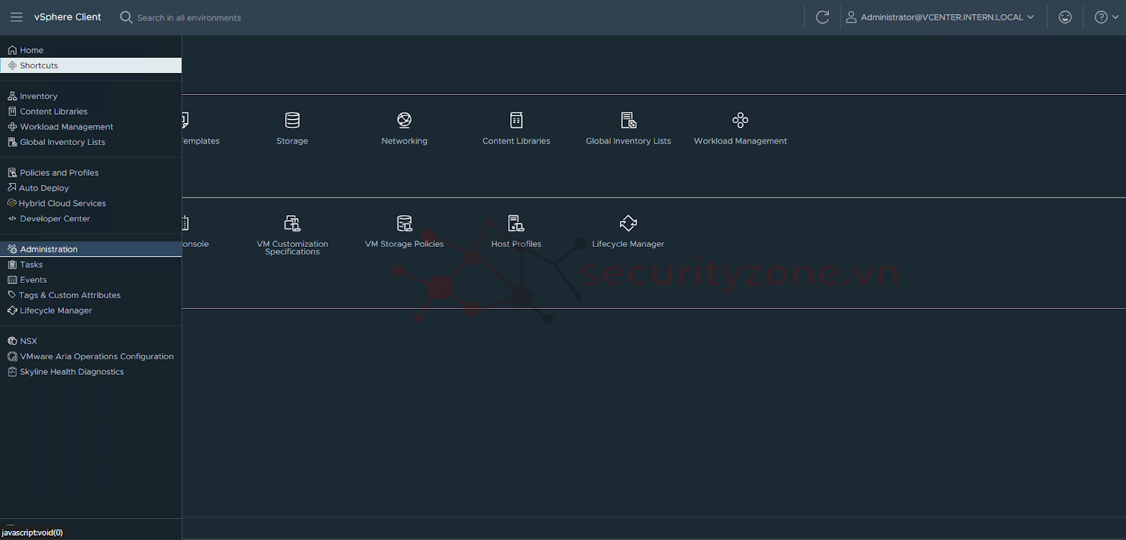Open Workload Management shortcut icon
1126x540 pixels.
click(740, 121)
